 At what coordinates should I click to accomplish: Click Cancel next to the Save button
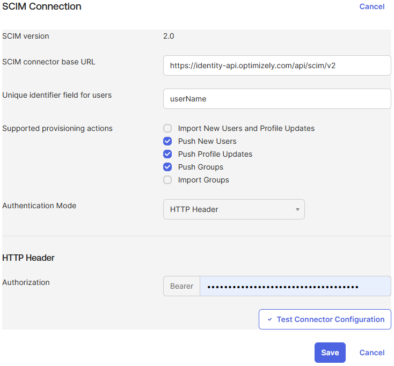[371, 353]
